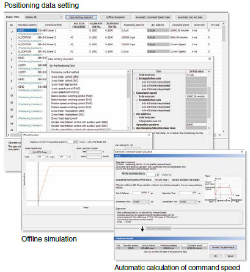Open the Height percentage dropdown
250x272 pixels.
[x=63, y=157]
